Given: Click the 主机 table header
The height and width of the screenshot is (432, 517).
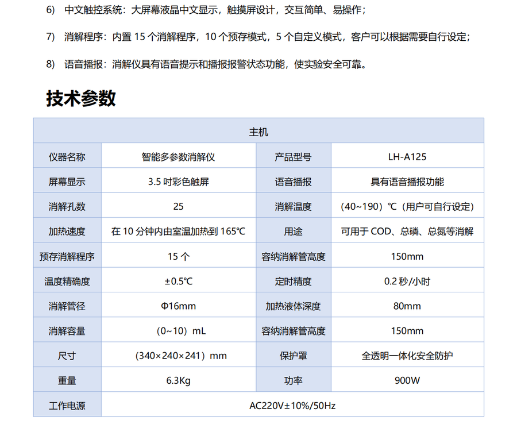Looking at the screenshot, I should pos(258,130).
